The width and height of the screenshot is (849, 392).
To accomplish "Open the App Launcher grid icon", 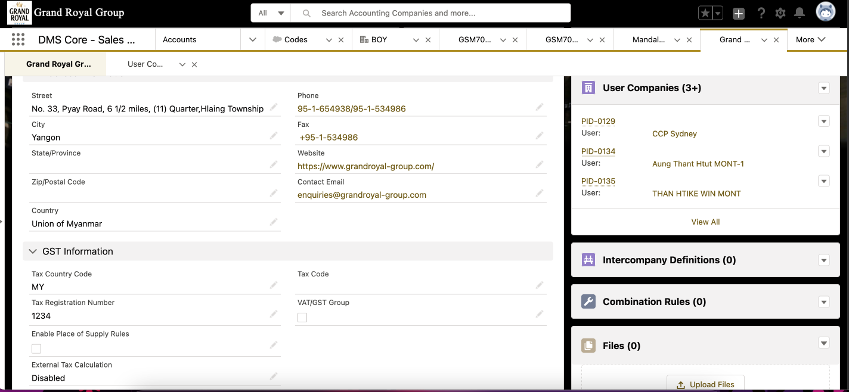I will (18, 39).
